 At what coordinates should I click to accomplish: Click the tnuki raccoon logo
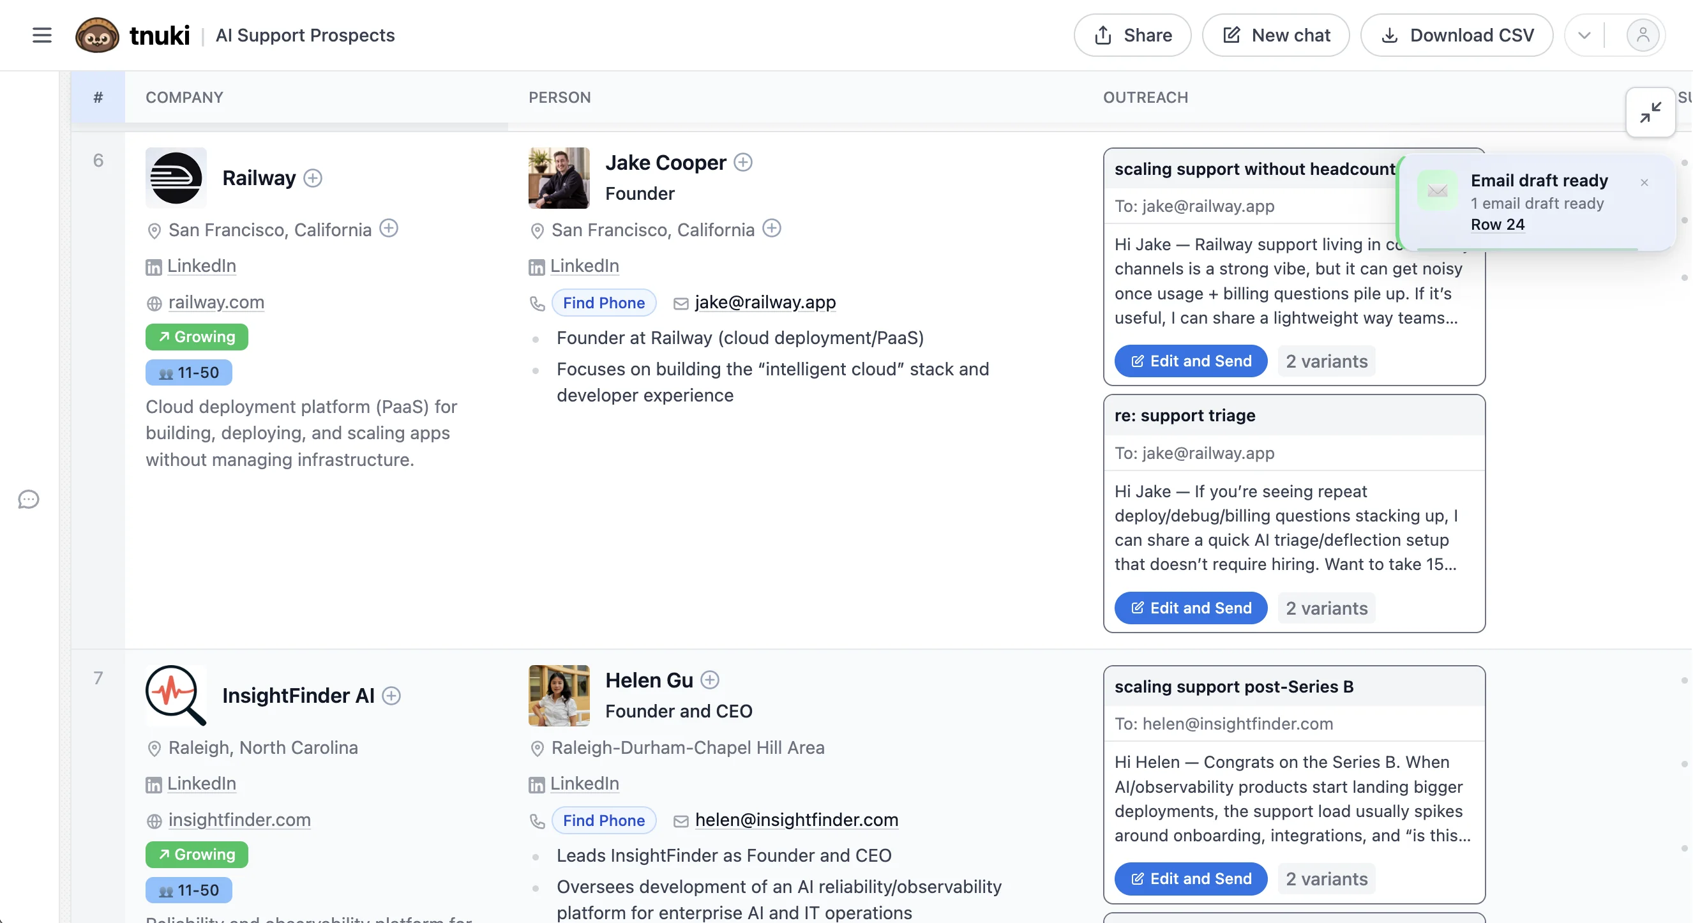tap(97, 35)
